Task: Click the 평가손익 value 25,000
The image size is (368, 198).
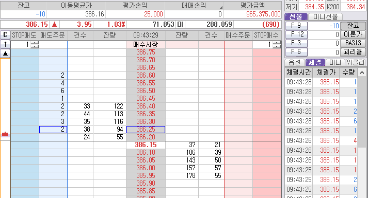Action: (153, 14)
